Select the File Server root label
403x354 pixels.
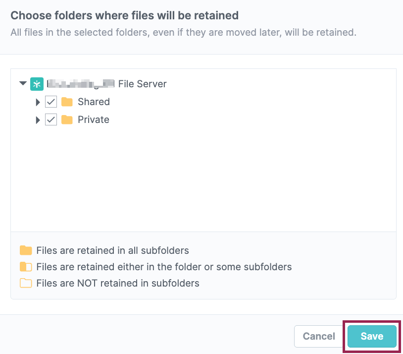click(x=106, y=84)
